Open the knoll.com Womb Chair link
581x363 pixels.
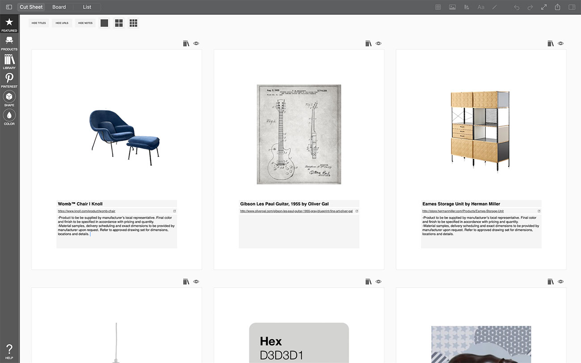(87, 211)
